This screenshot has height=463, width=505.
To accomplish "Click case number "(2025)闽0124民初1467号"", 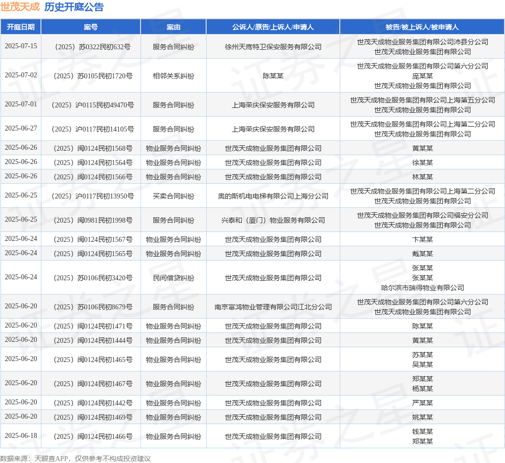I will (x=93, y=384).
